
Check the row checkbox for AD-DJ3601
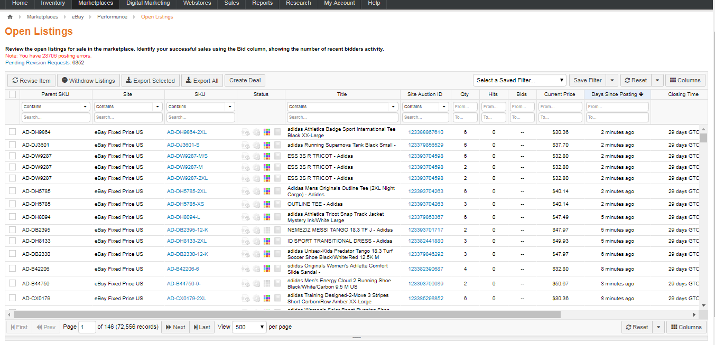point(13,145)
